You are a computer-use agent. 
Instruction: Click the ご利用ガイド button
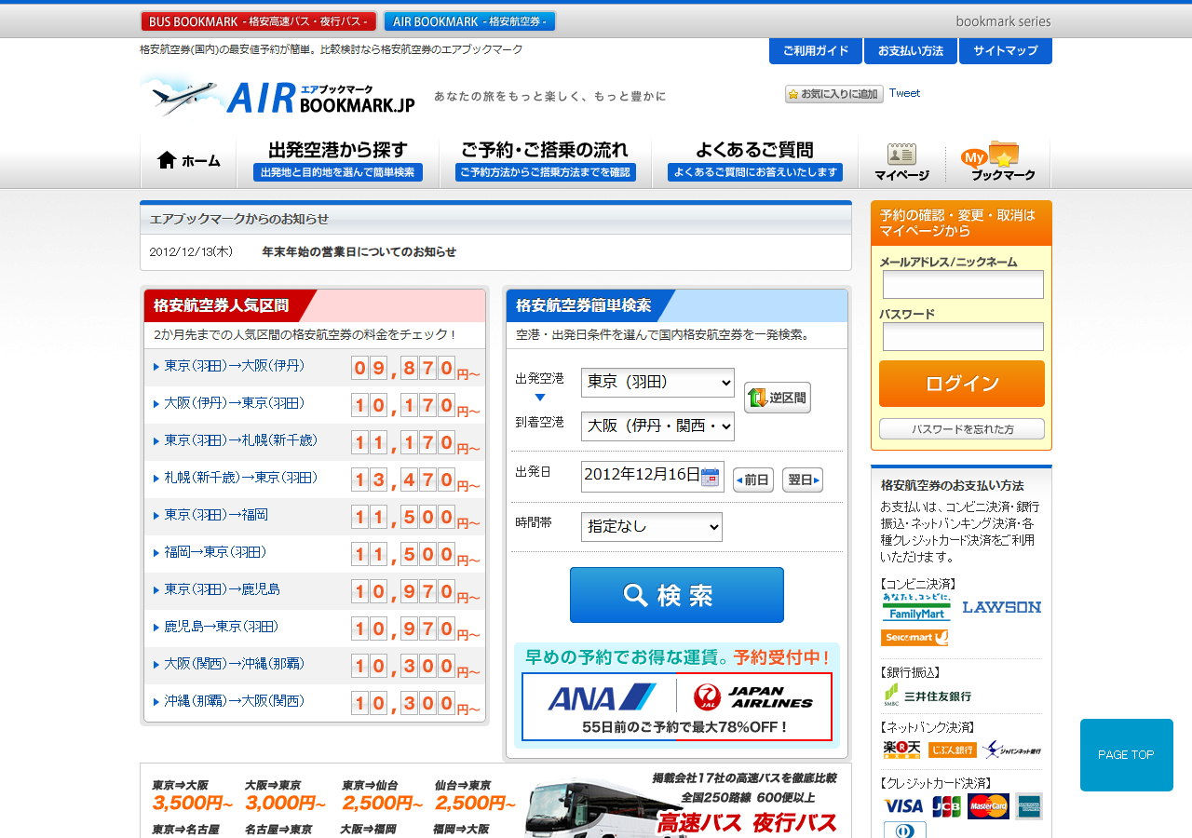pyautogui.click(x=816, y=51)
